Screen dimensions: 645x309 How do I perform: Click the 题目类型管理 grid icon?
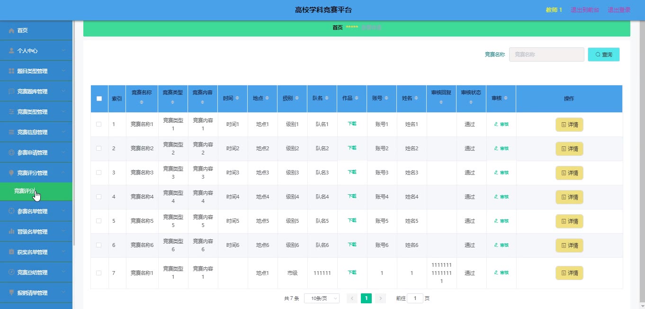coord(11,71)
